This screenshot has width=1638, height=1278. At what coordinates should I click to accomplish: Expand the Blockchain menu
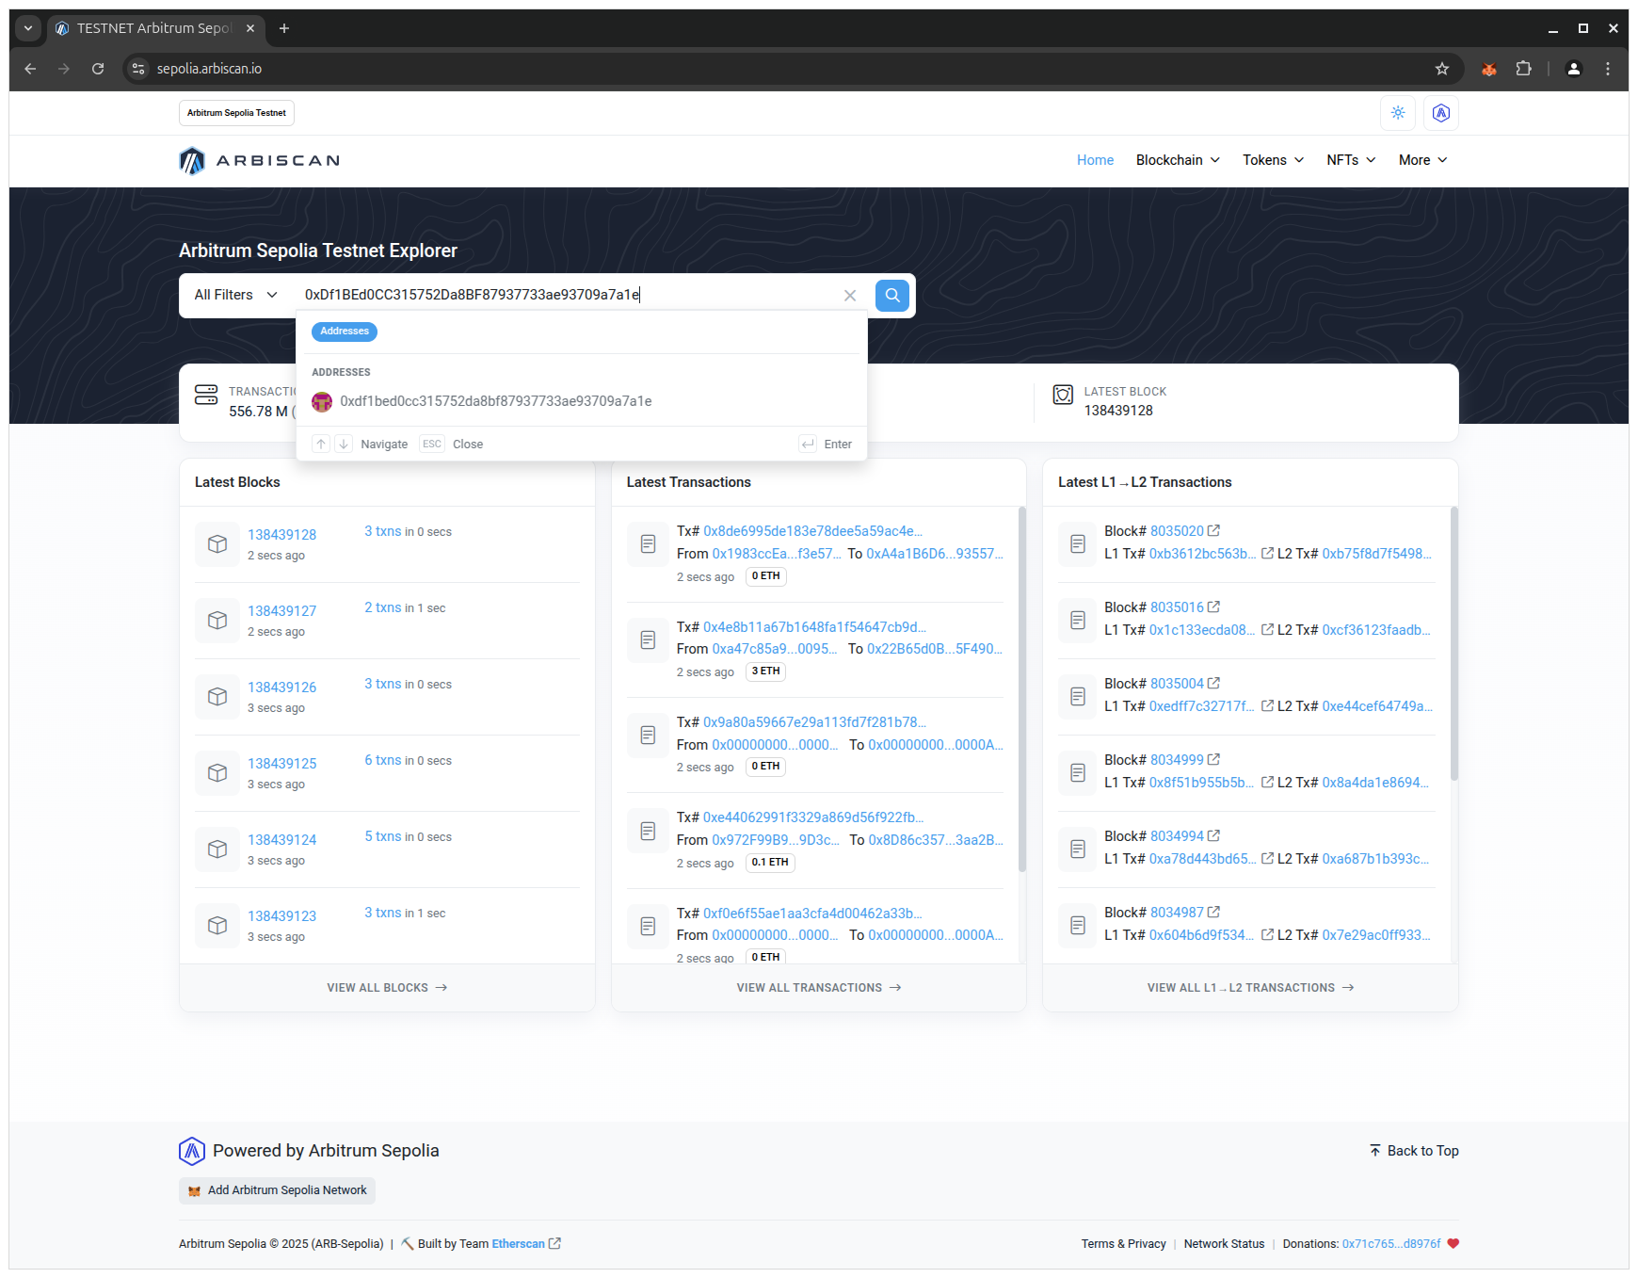pyautogui.click(x=1177, y=160)
